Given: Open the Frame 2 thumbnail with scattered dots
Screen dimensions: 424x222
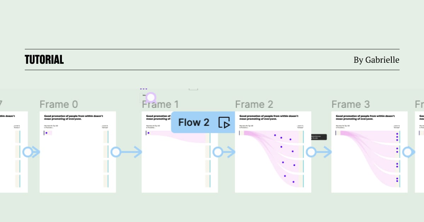Looking at the screenshot, I should [x=273, y=152].
